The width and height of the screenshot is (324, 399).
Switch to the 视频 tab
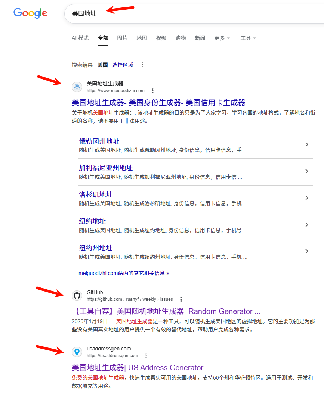pos(161,38)
